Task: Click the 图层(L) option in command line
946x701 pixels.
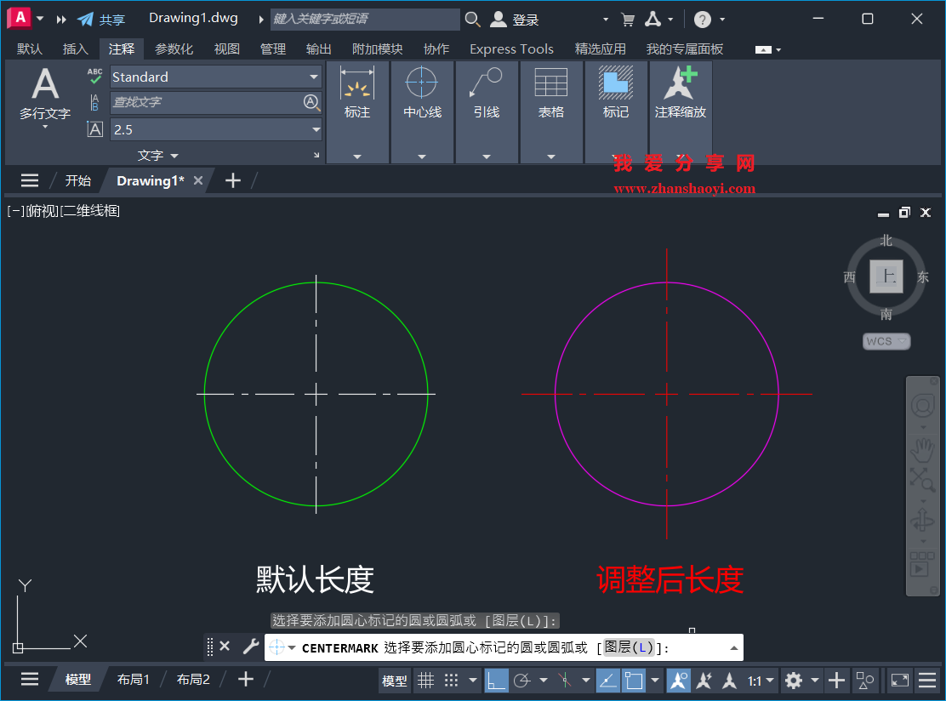Action: (x=627, y=647)
